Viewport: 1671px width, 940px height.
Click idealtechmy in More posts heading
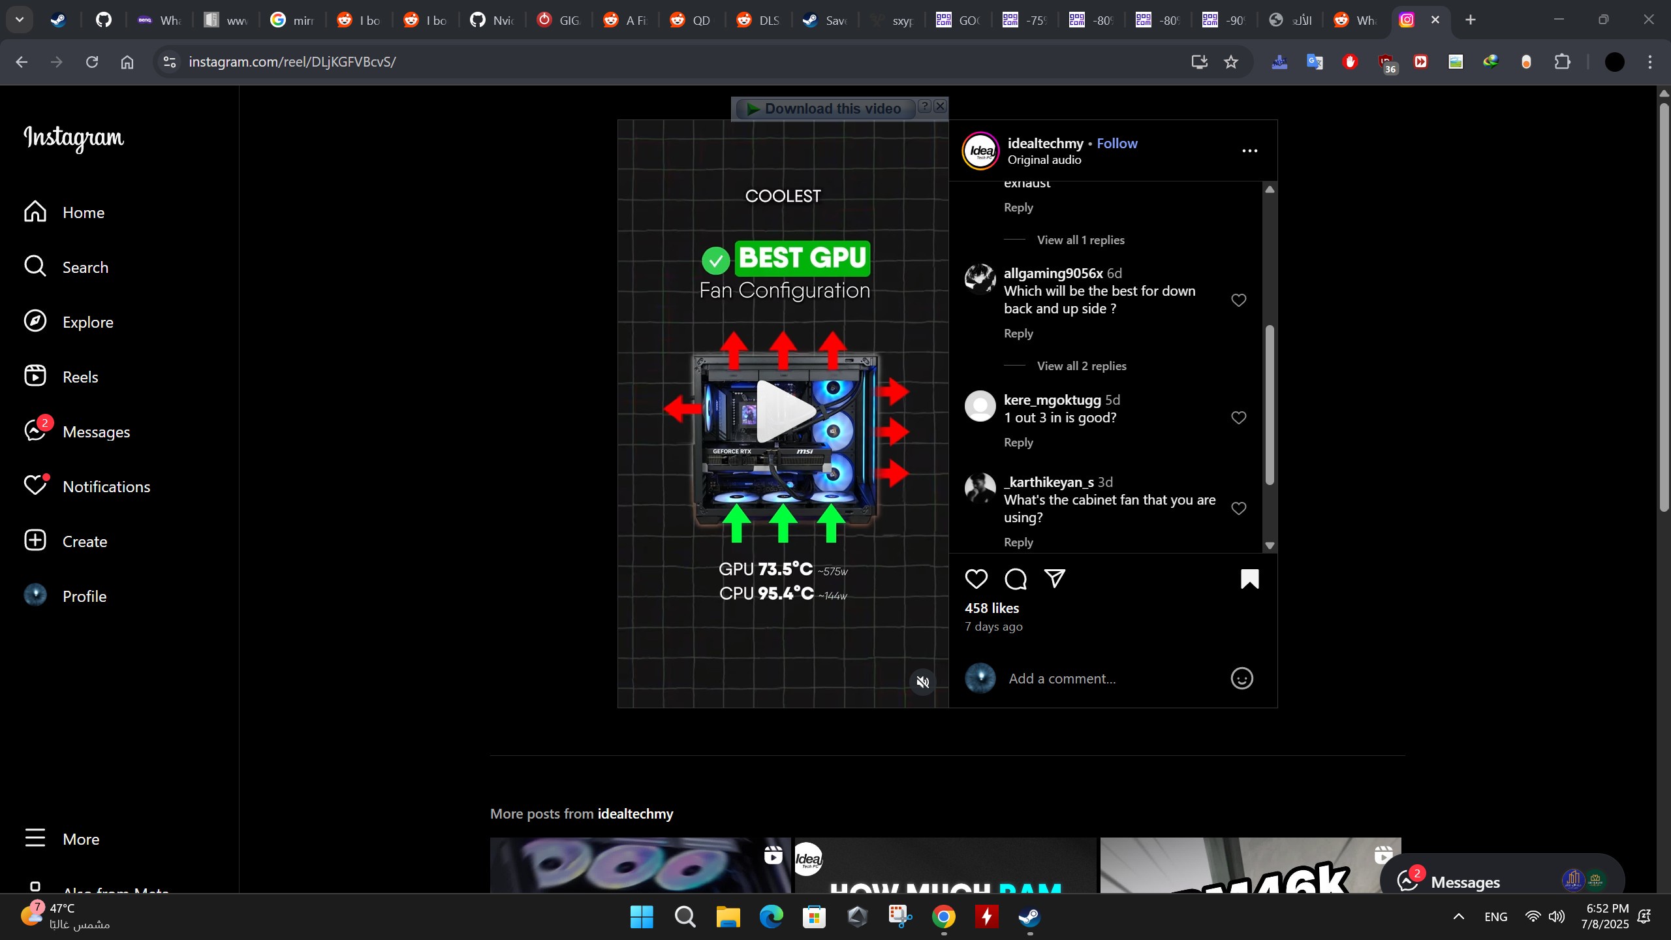coord(635,814)
